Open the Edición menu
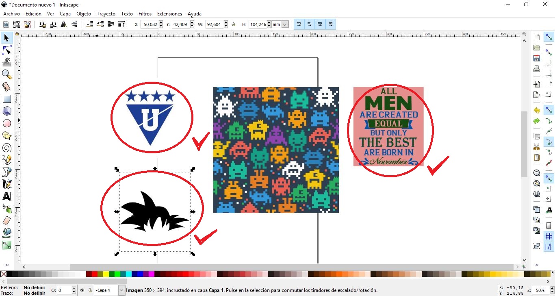The image size is (555, 296). pos(33,14)
